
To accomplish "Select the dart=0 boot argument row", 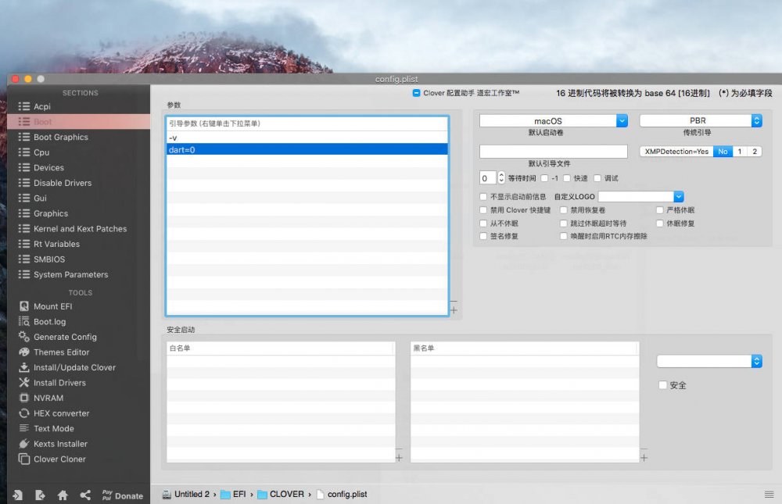I will pyautogui.click(x=307, y=149).
